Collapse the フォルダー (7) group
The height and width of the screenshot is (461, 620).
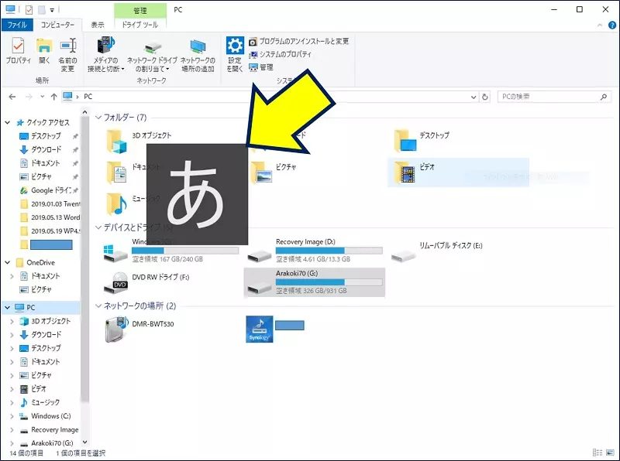coord(98,118)
